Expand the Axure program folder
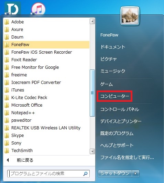 coord(17,30)
